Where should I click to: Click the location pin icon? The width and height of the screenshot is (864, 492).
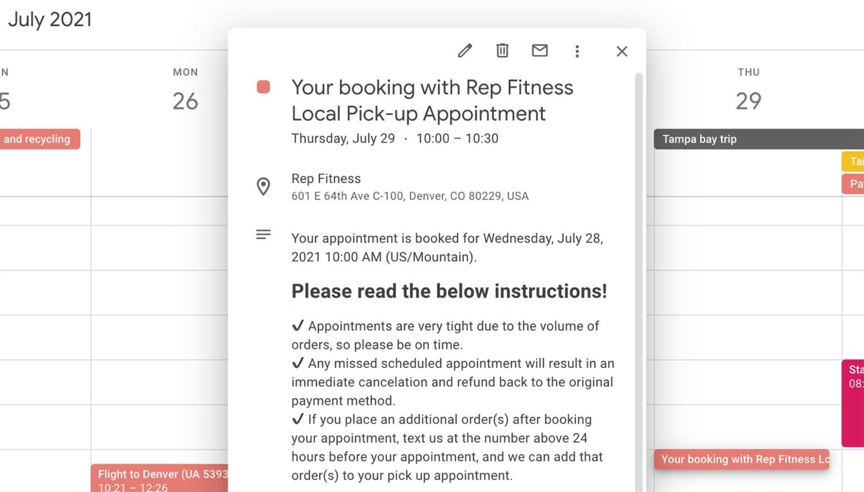point(263,186)
